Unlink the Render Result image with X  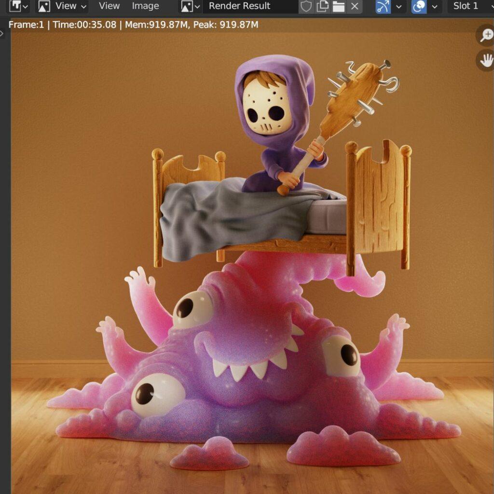pyautogui.click(x=355, y=6)
